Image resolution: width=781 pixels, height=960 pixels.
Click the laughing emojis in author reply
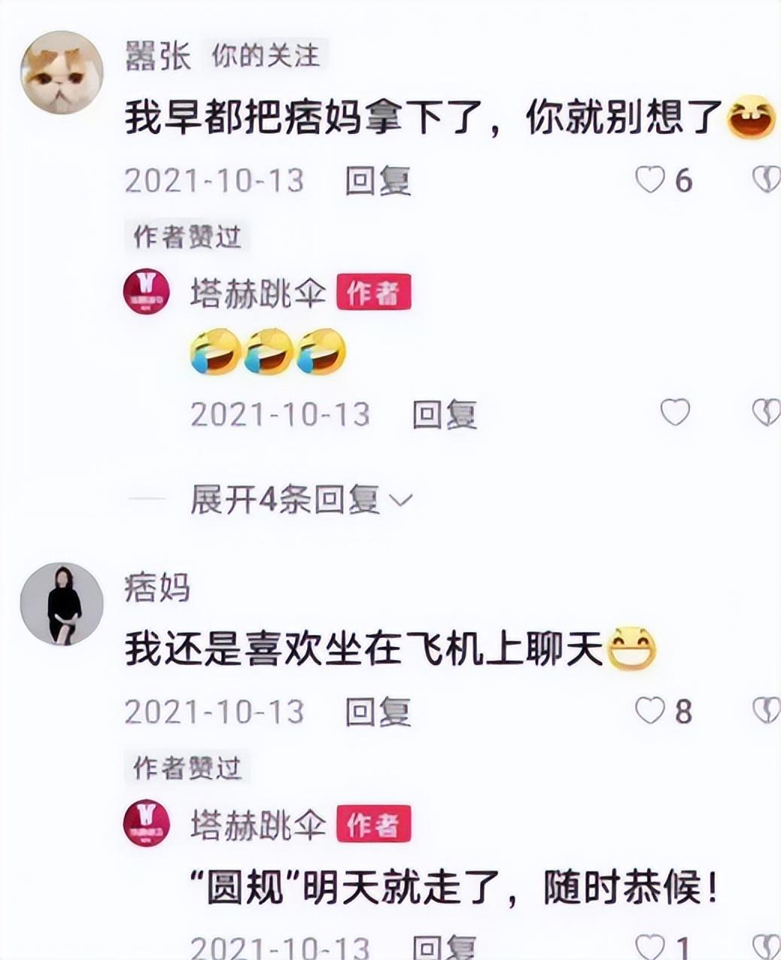pos(269,351)
